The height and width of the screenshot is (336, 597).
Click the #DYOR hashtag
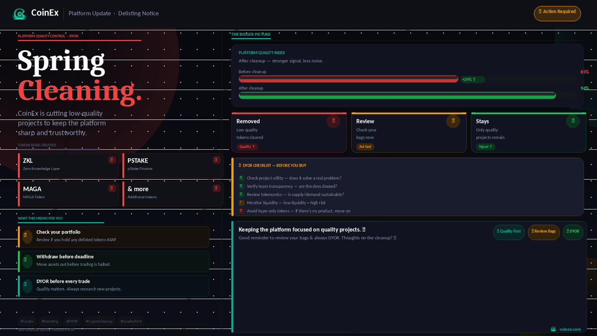72,321
